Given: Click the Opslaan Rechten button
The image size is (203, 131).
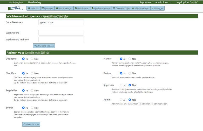Looking at the screenshot, I should [31, 125].
